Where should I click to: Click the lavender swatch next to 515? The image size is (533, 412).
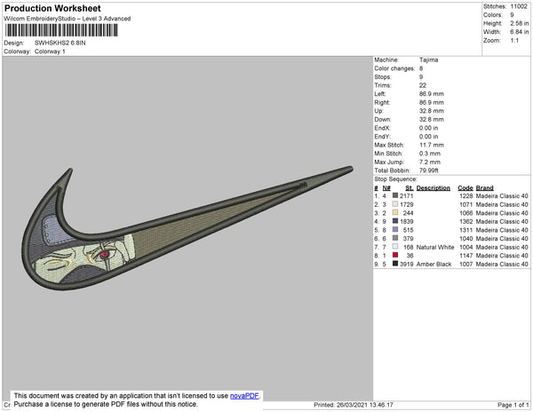[395, 229]
